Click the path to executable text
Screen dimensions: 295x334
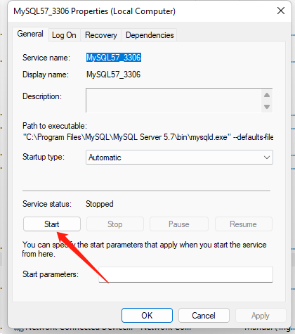pos(148,137)
